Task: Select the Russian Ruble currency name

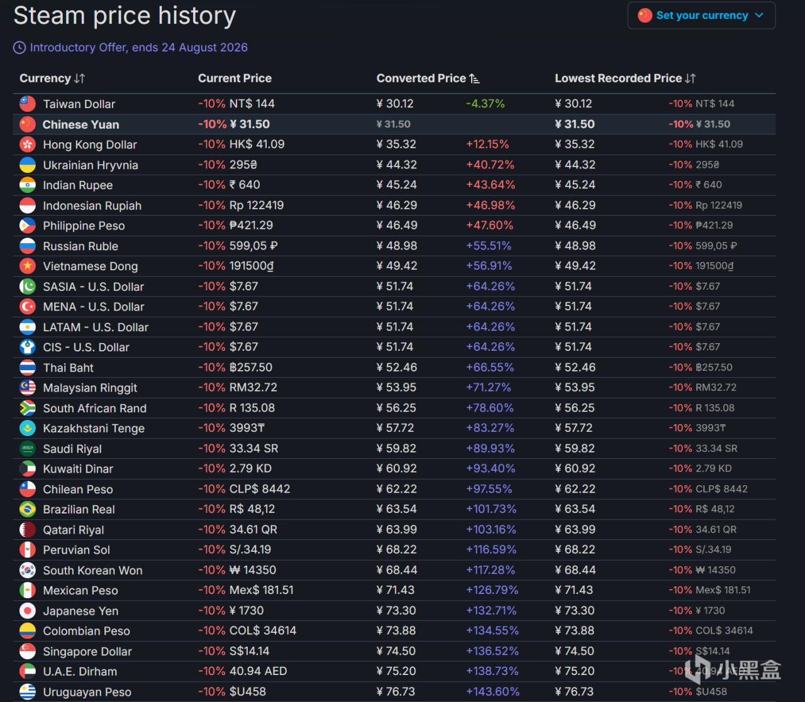Action: [x=80, y=246]
